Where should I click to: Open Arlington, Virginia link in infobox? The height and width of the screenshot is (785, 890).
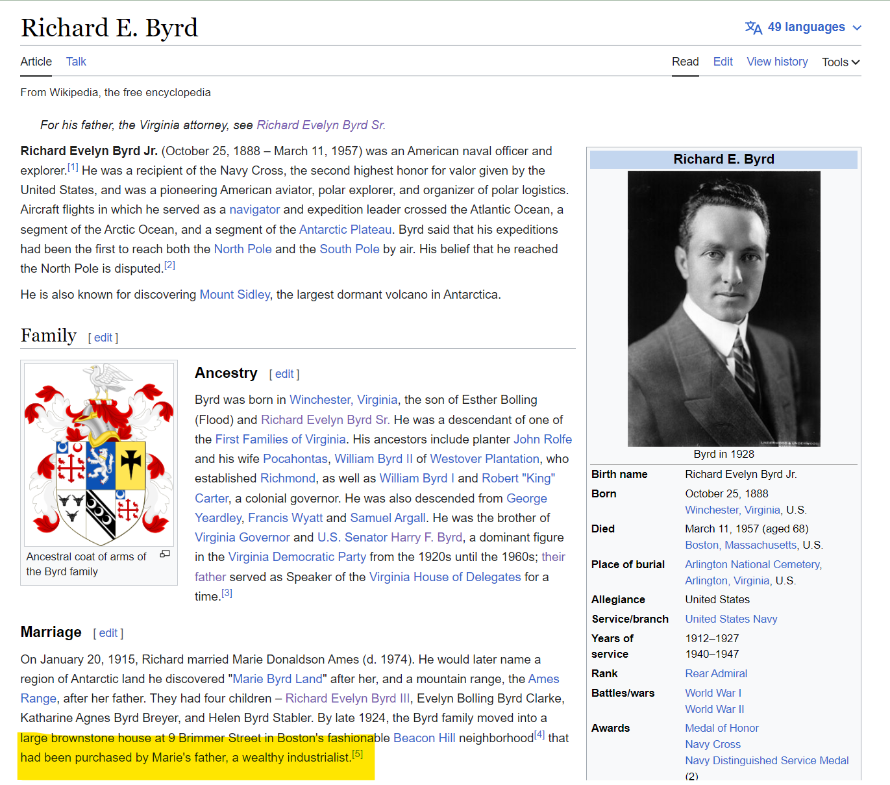click(x=728, y=581)
